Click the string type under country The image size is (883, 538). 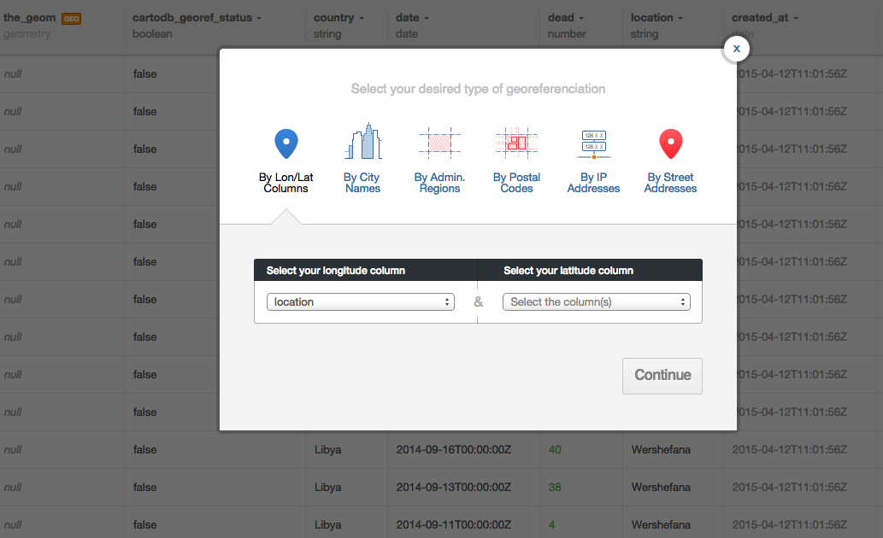[327, 34]
